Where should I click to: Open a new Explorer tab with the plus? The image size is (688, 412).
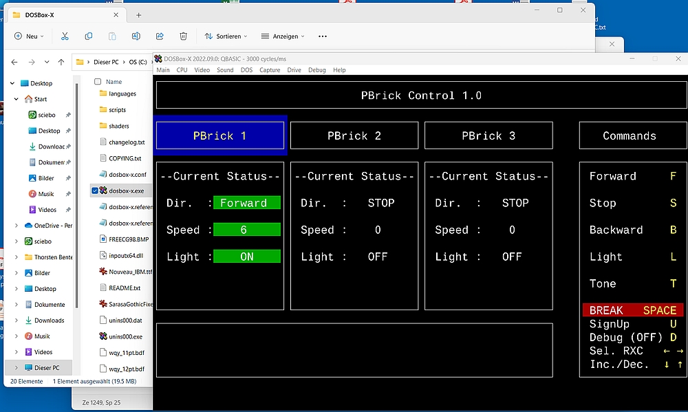pyautogui.click(x=139, y=15)
